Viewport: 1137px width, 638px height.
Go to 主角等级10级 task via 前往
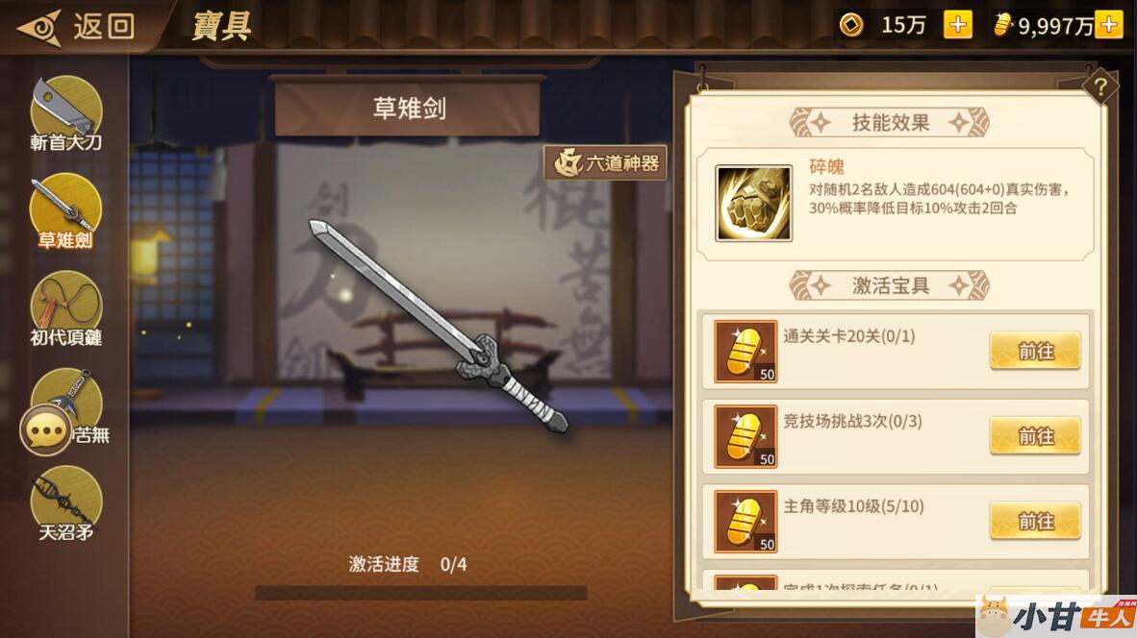[x=1035, y=522]
